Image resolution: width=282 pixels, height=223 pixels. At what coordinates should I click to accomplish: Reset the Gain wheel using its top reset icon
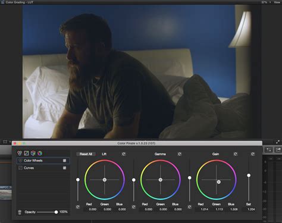pos(236,154)
